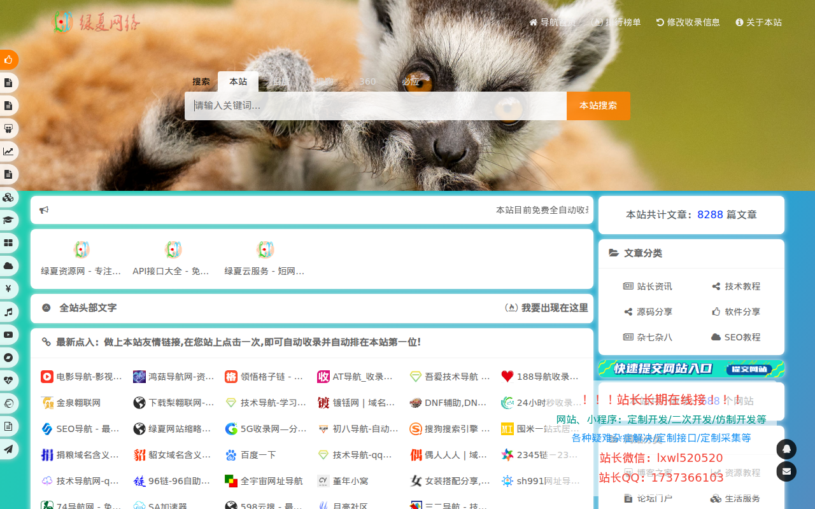Click the orange 本站搜索 button

tap(599, 106)
